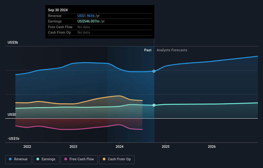Click the 2026 x-axis label
263x168 pixels.
212,147
